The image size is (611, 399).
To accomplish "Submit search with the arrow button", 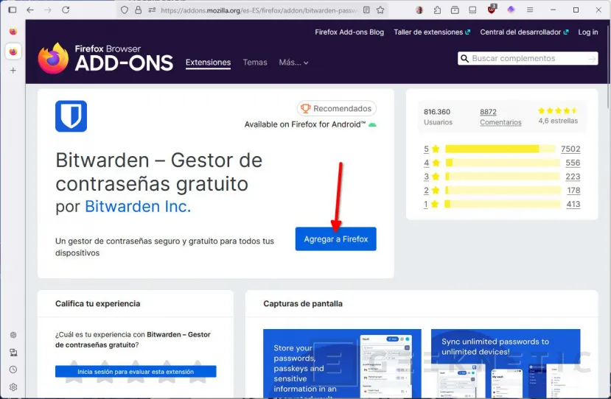I will 592,59.
